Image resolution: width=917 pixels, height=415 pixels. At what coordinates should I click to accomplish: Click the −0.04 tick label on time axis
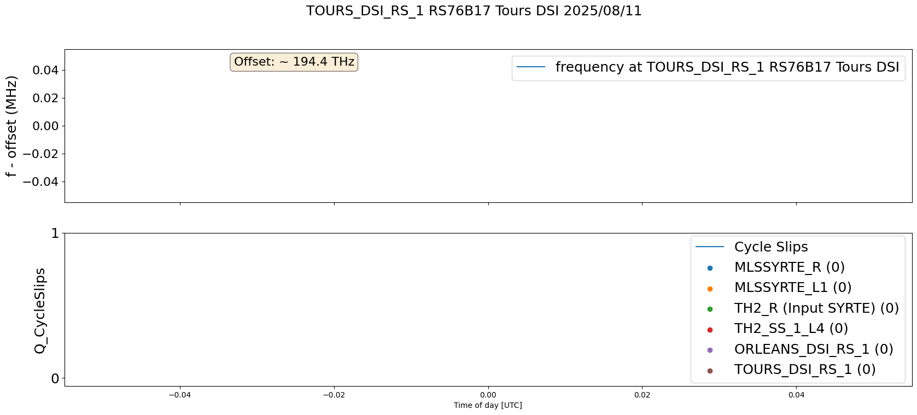180,395
